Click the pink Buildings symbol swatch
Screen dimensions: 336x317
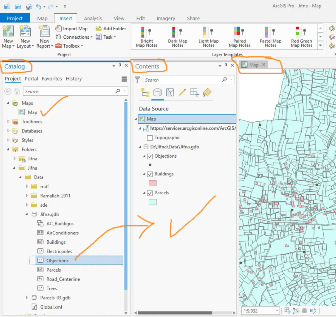tap(153, 183)
